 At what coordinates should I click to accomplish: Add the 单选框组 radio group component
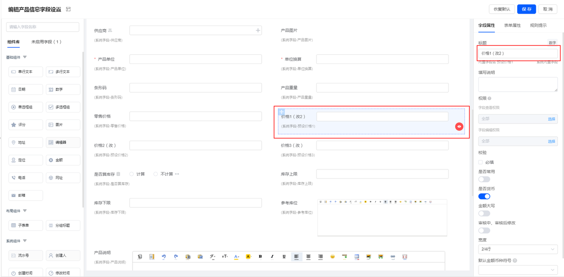[x=26, y=107]
